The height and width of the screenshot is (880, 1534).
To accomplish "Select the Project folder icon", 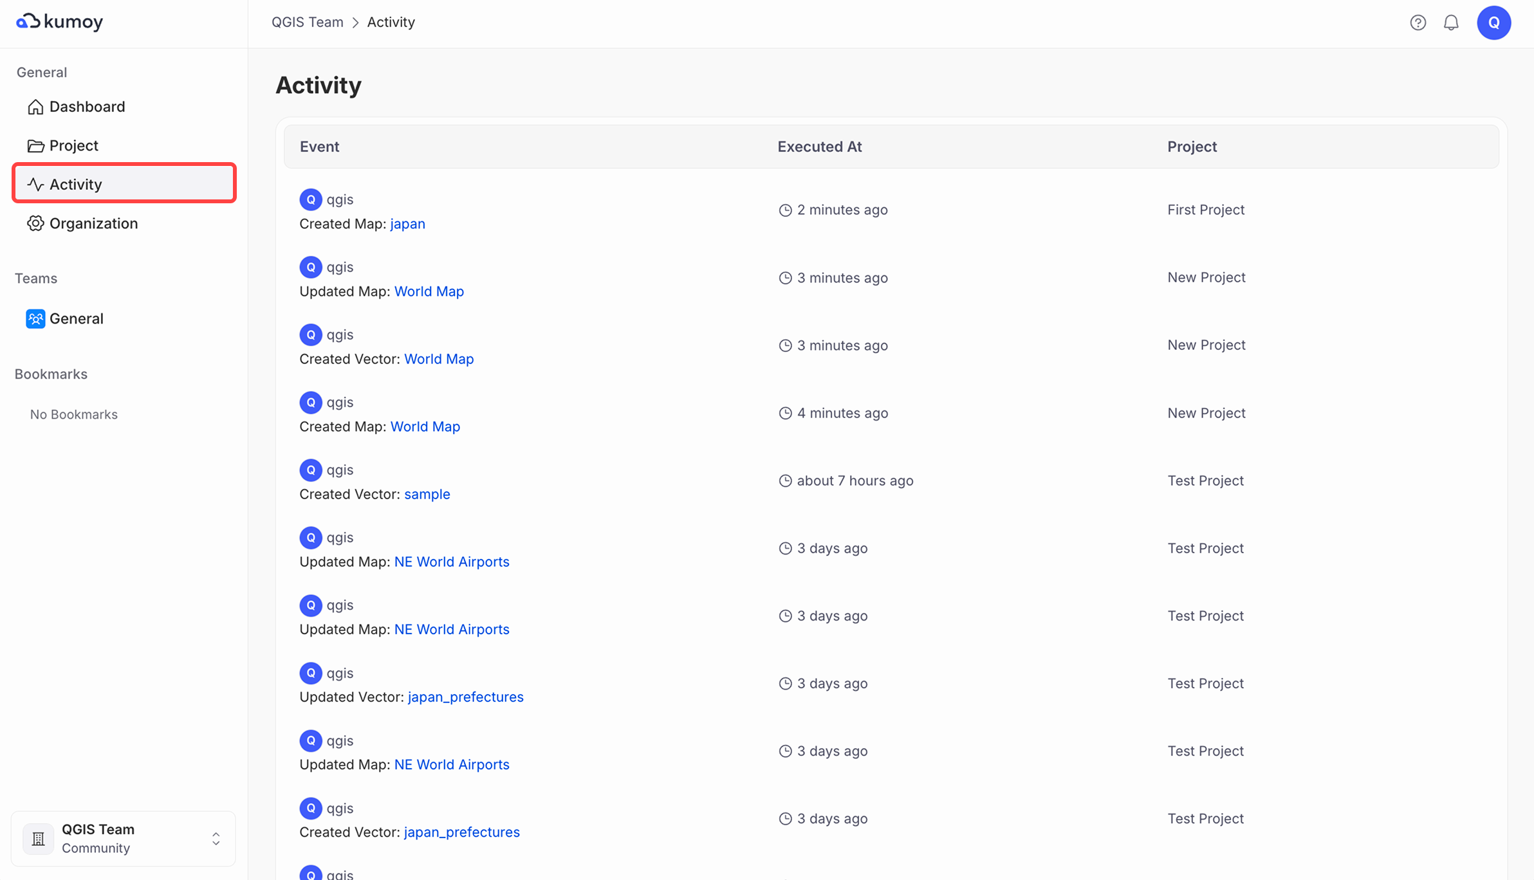I will click(35, 145).
